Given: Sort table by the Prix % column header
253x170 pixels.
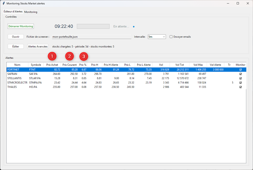Looking at the screenshot, I should [x=83, y=65].
